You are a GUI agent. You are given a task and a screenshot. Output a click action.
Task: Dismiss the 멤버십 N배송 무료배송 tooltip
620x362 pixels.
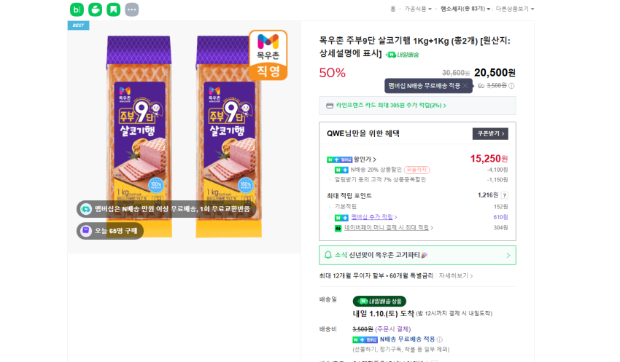(x=465, y=86)
